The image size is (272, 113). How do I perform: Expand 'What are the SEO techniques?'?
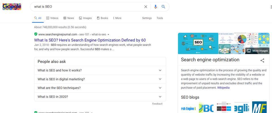coord(100,88)
